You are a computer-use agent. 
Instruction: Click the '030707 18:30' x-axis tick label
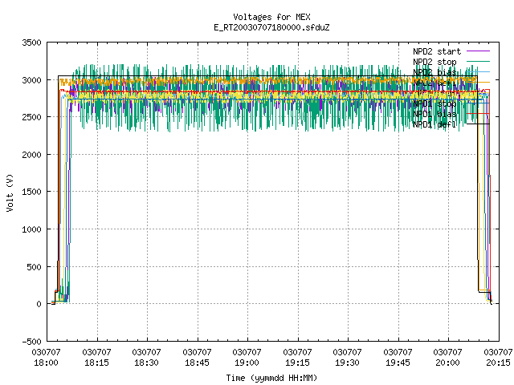point(146,358)
